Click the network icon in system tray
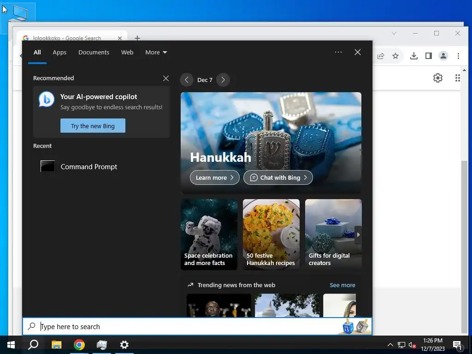 [x=401, y=345]
